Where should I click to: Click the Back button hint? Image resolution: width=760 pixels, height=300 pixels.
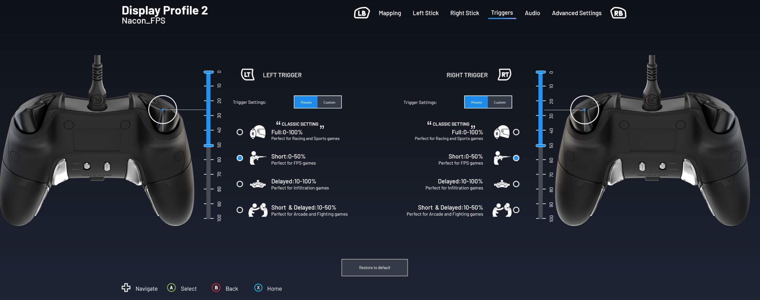pyautogui.click(x=225, y=288)
